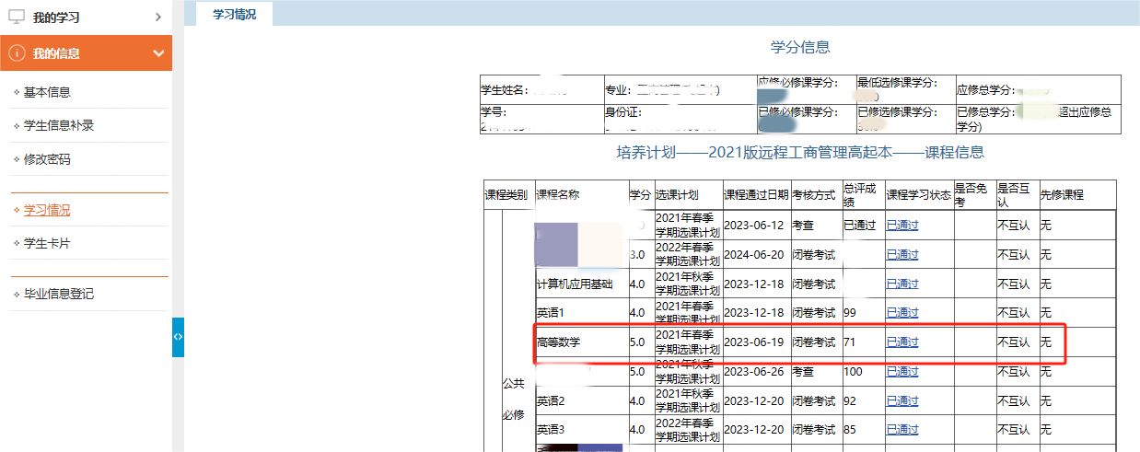Viewport: 1140px width, 452px height.
Task: Click 已通过 link for 英语1
Action: [902, 313]
